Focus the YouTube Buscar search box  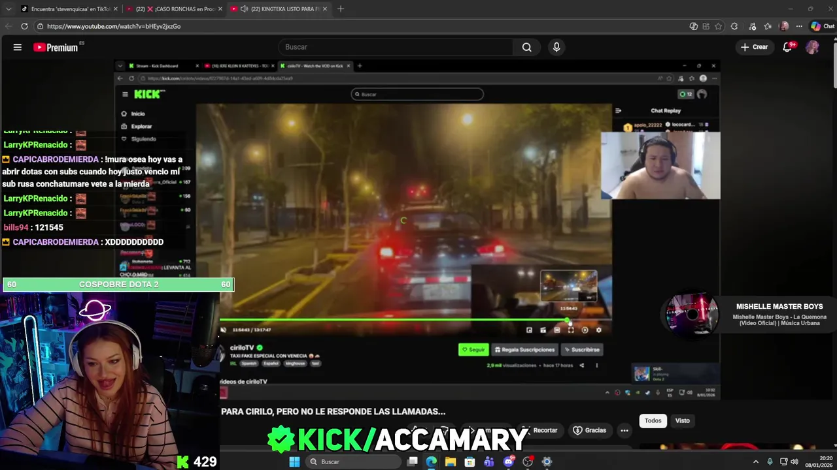tap(396, 47)
